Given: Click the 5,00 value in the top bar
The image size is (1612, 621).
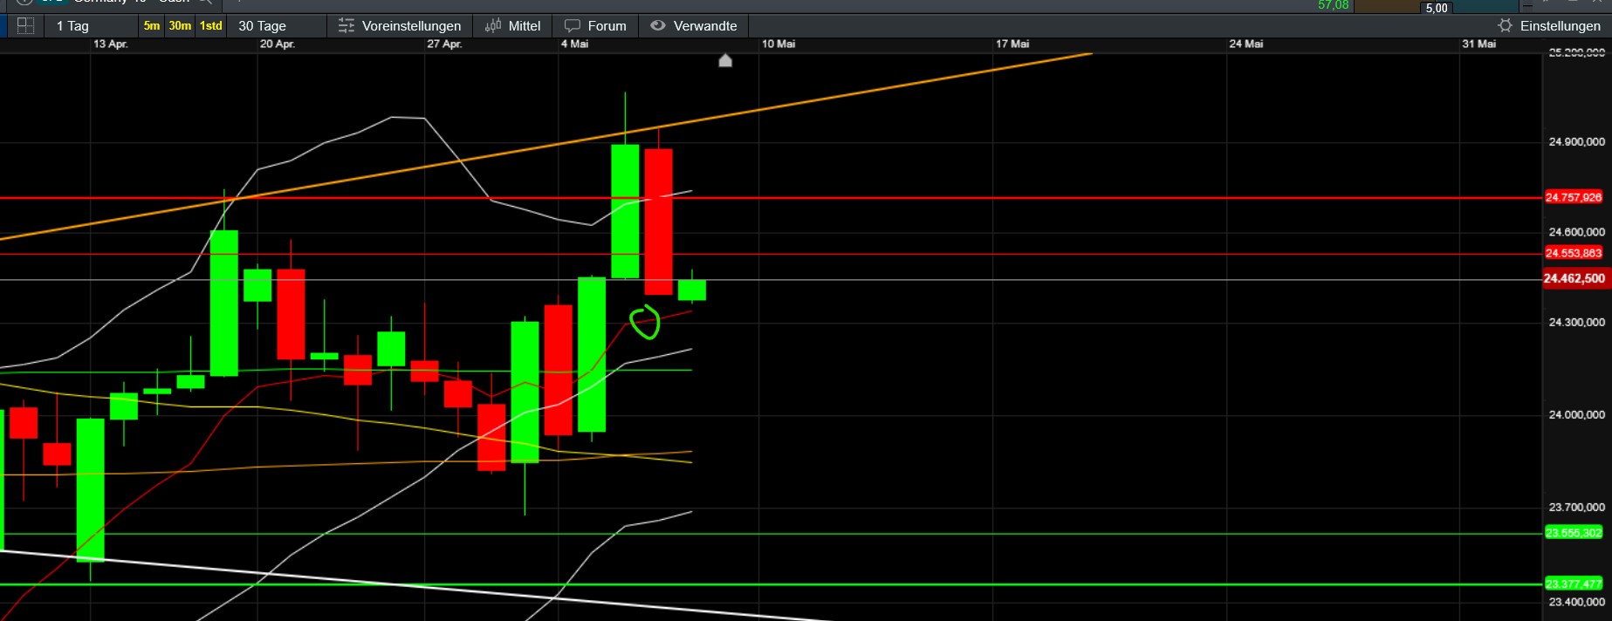Looking at the screenshot, I should (x=1437, y=8).
